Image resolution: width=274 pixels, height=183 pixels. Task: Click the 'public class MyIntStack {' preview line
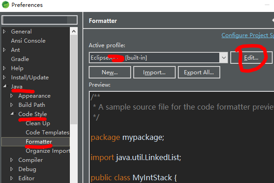coord(134,178)
